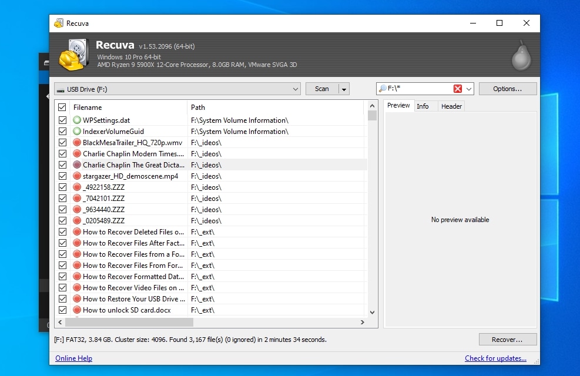The height and width of the screenshot is (376, 580).
Task: Click the USB drive icon in drive selector
Action: (x=61, y=90)
